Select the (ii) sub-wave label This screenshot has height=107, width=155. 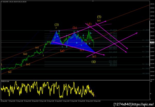click(x=10, y=72)
